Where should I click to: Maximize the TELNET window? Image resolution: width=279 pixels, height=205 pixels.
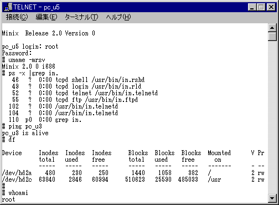click(261, 7)
